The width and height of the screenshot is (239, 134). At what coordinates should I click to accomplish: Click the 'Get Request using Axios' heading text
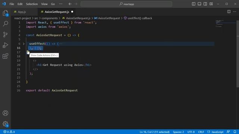point(63,65)
